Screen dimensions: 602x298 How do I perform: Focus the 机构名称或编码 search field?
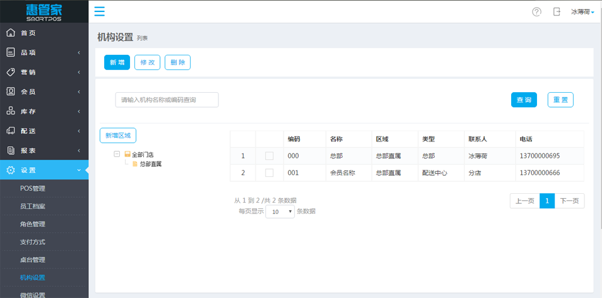(x=167, y=100)
